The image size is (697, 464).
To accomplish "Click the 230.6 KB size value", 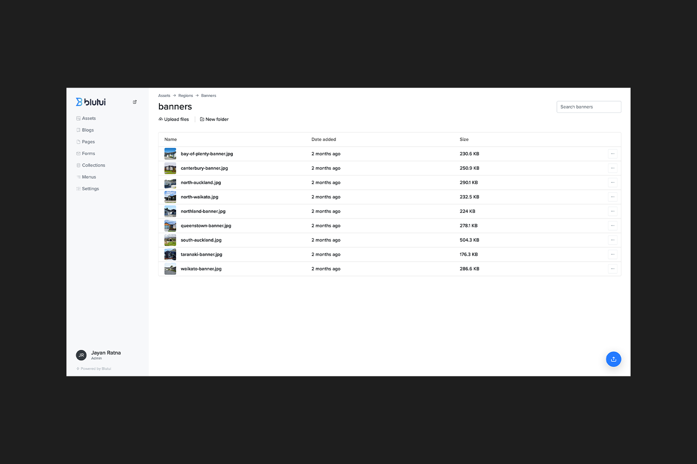I will pos(469,154).
